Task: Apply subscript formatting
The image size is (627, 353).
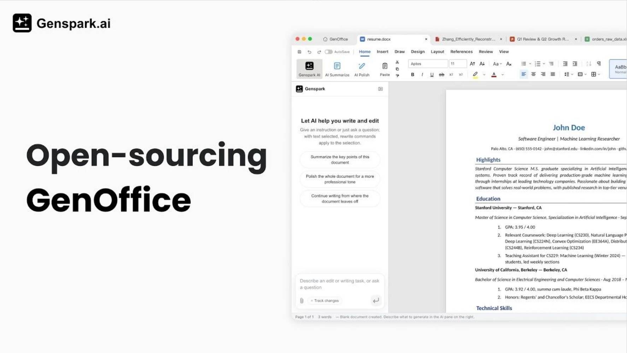Action: [451, 75]
